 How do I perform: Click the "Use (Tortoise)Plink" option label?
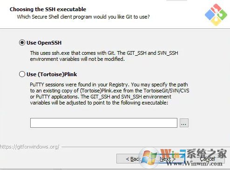coord(52,74)
